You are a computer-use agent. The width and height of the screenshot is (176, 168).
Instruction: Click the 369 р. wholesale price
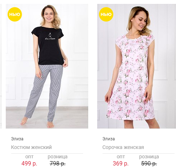coord(121,163)
